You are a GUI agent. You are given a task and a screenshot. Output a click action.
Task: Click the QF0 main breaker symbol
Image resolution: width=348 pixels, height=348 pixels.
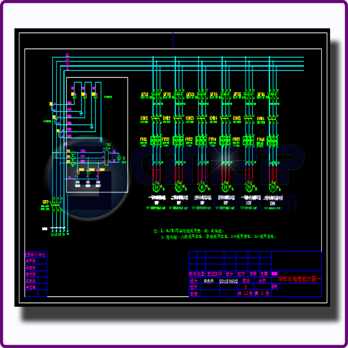(x=56, y=203)
